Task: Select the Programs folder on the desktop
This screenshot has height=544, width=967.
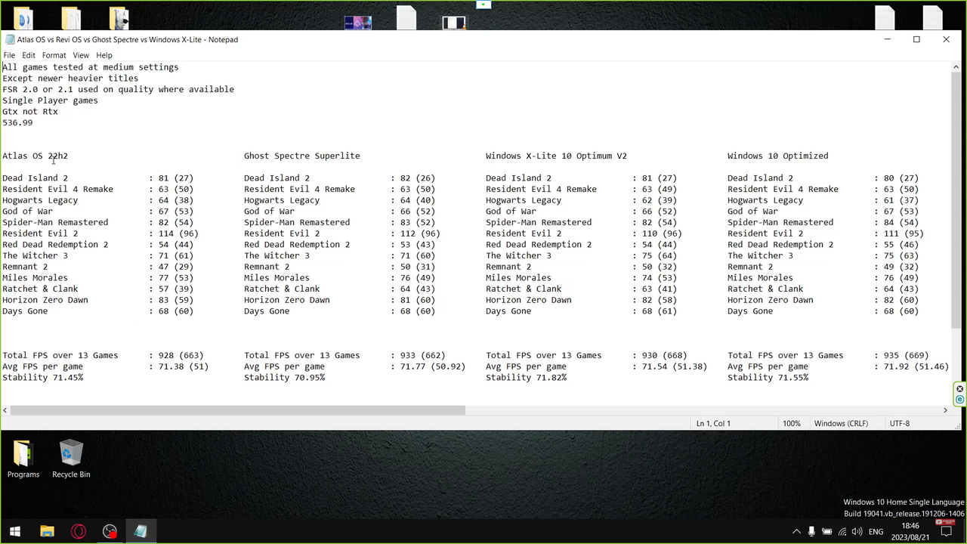Action: [23, 459]
